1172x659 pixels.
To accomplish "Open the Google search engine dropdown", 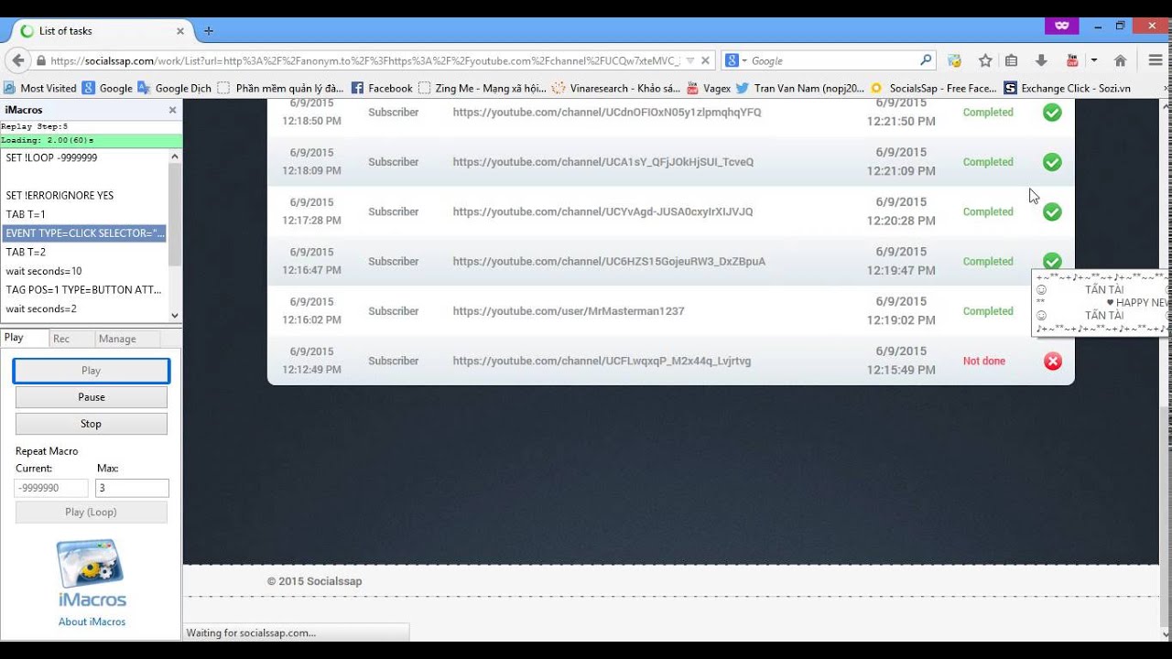I will pos(734,60).
